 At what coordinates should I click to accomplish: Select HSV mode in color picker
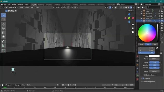pos(148,44)
